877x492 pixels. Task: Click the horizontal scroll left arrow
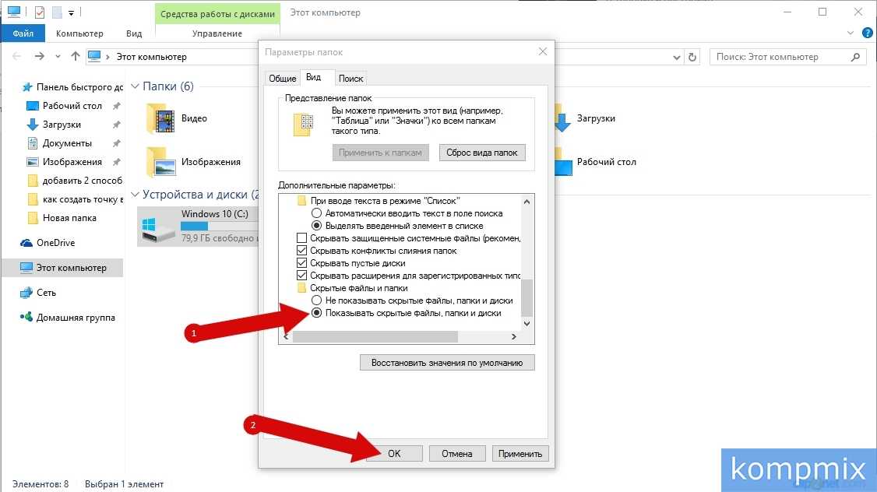(x=286, y=336)
